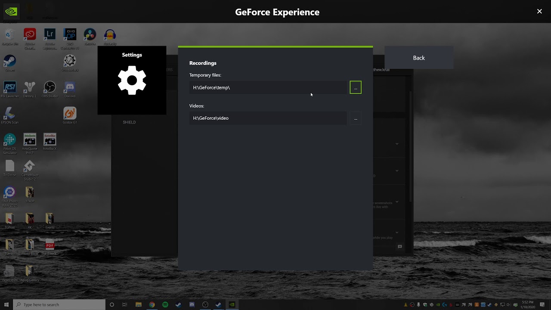Open OBS Studio from the taskbar

205,304
